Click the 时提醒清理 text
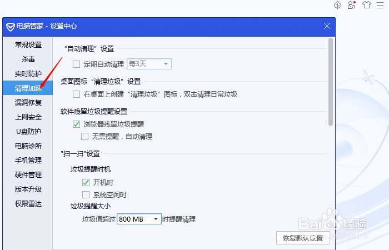This screenshot has width=389, height=250. (x=179, y=219)
